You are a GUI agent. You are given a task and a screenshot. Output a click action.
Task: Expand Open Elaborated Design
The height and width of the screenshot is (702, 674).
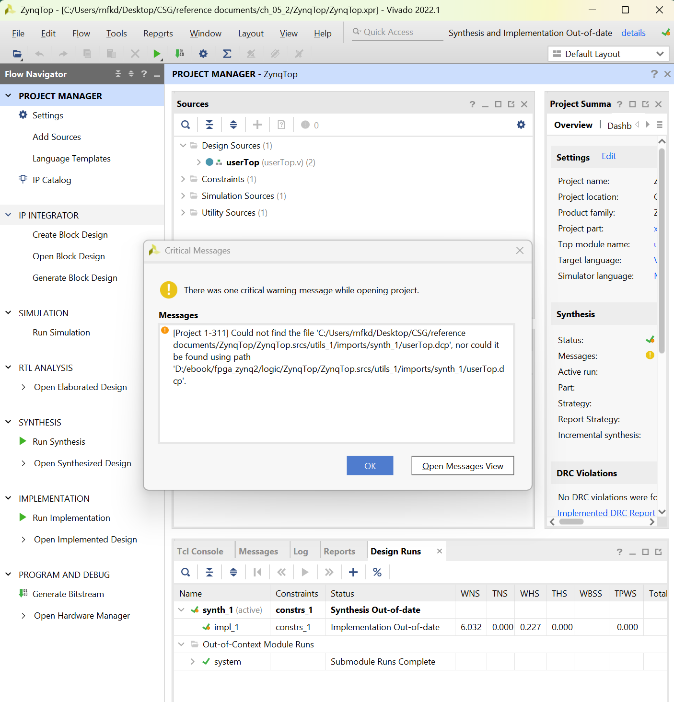[23, 387]
